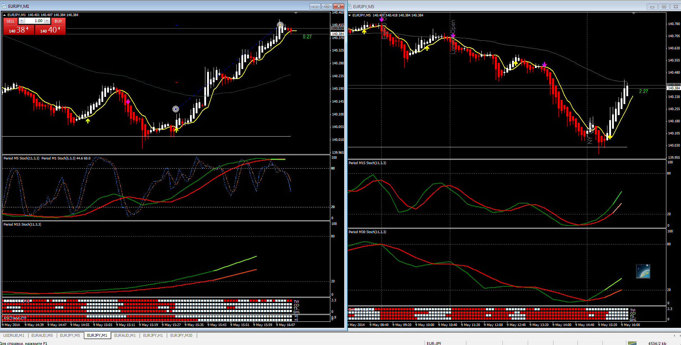Click the Period M5 Stoch(11,3,3) indicator label
Image resolution: width=681 pixels, height=345 pixels.
coord(21,158)
